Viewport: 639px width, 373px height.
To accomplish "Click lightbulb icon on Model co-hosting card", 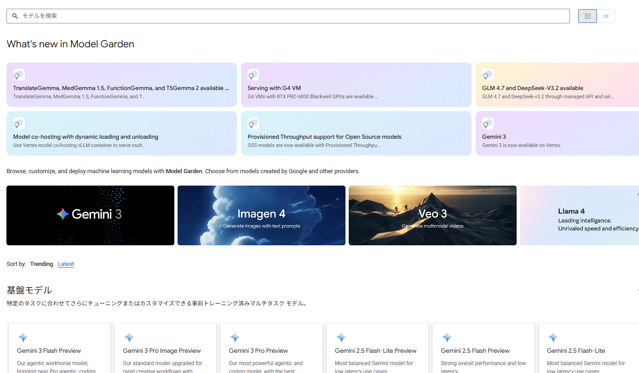I will [x=19, y=124].
